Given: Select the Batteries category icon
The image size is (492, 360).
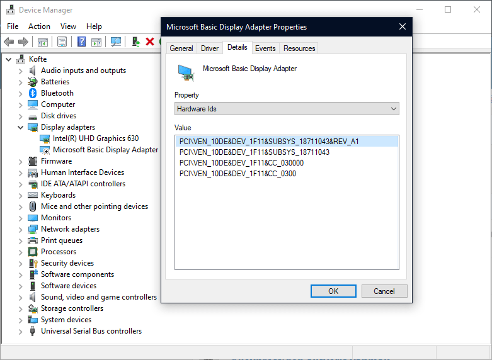Looking at the screenshot, I should coord(32,82).
